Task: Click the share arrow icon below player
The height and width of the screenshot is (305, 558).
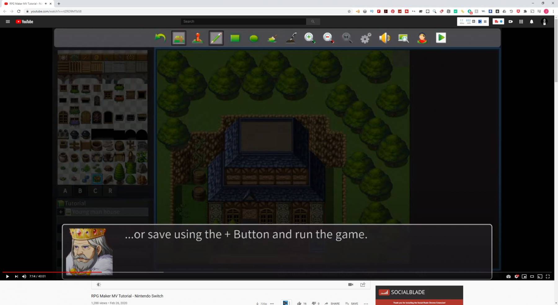Action: [x=363, y=285]
